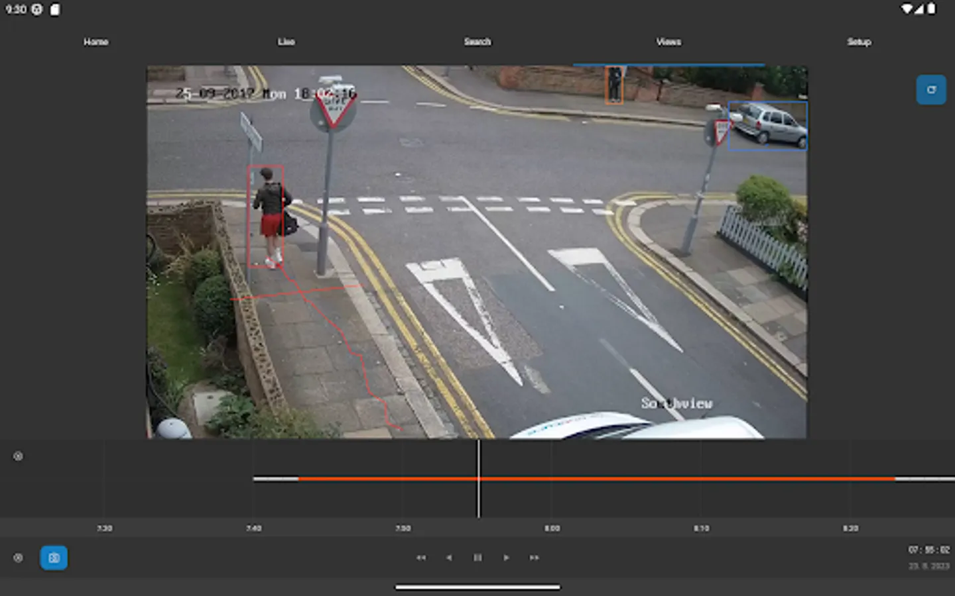Screen dimensions: 955x596
Task: Rewind the recording with the double-arrow icon
Action: pyautogui.click(x=421, y=558)
